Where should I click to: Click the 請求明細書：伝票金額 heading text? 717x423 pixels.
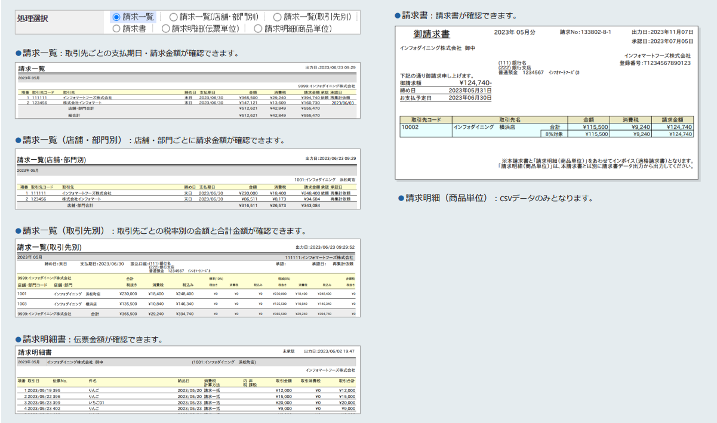click(88, 340)
